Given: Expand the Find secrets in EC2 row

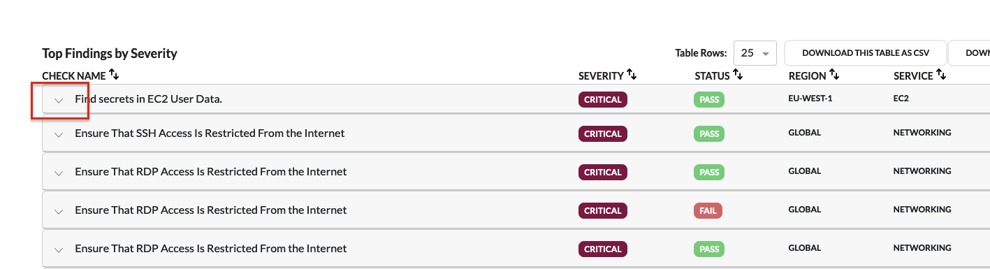Looking at the screenshot, I should pos(59,101).
